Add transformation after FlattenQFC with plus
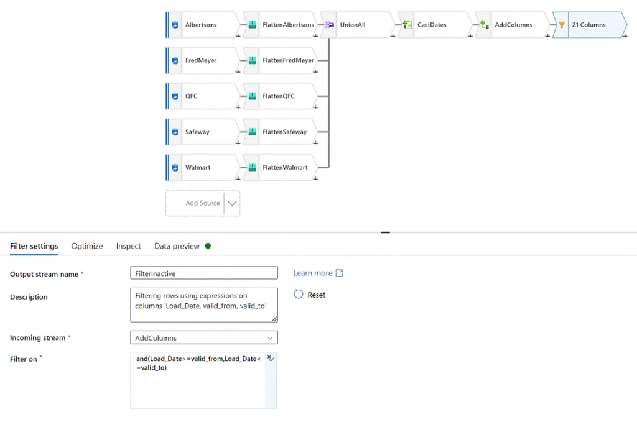Screen dimensions: 637x430 point(315,107)
